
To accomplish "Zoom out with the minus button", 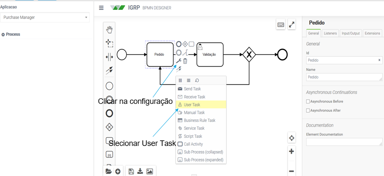I will coord(292,171).
